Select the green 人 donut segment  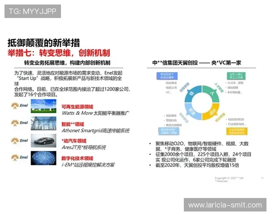(x=212, y=94)
